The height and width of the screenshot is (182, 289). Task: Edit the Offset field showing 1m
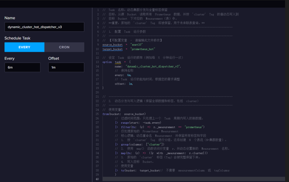(x=66, y=67)
